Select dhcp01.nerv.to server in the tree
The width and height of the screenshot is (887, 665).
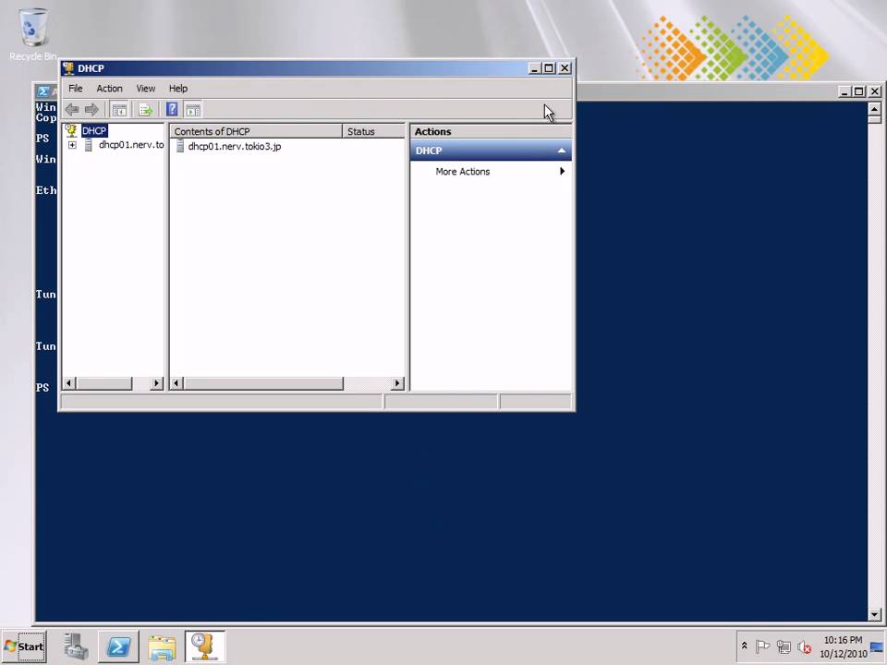(x=130, y=145)
